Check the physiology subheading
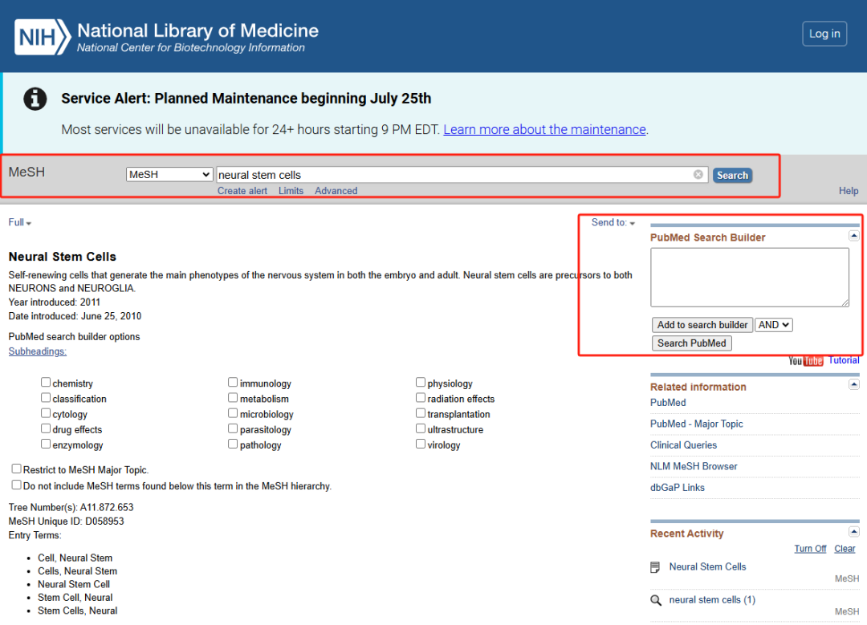Viewport: 867px width, 625px height. [421, 383]
